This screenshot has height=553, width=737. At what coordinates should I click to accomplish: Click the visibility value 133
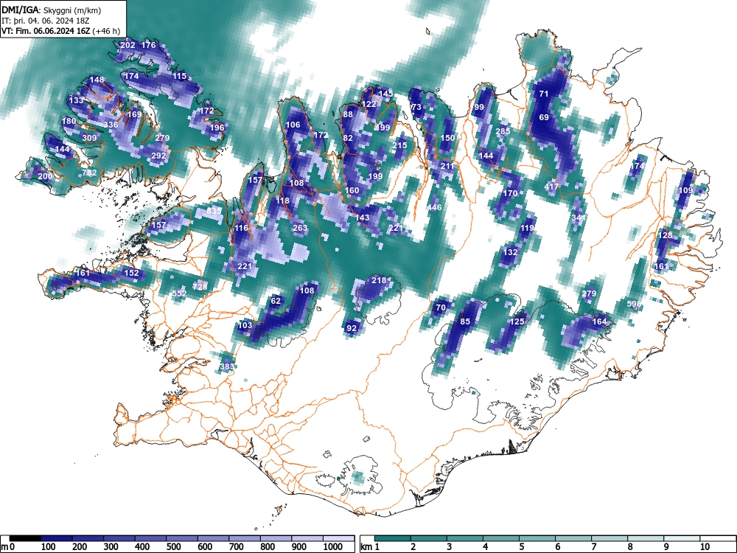click(x=76, y=100)
